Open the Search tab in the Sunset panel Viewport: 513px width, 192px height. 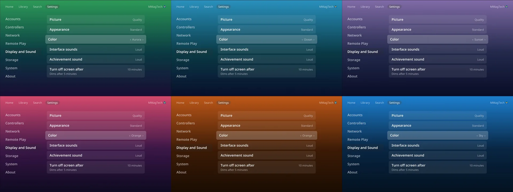click(x=379, y=7)
